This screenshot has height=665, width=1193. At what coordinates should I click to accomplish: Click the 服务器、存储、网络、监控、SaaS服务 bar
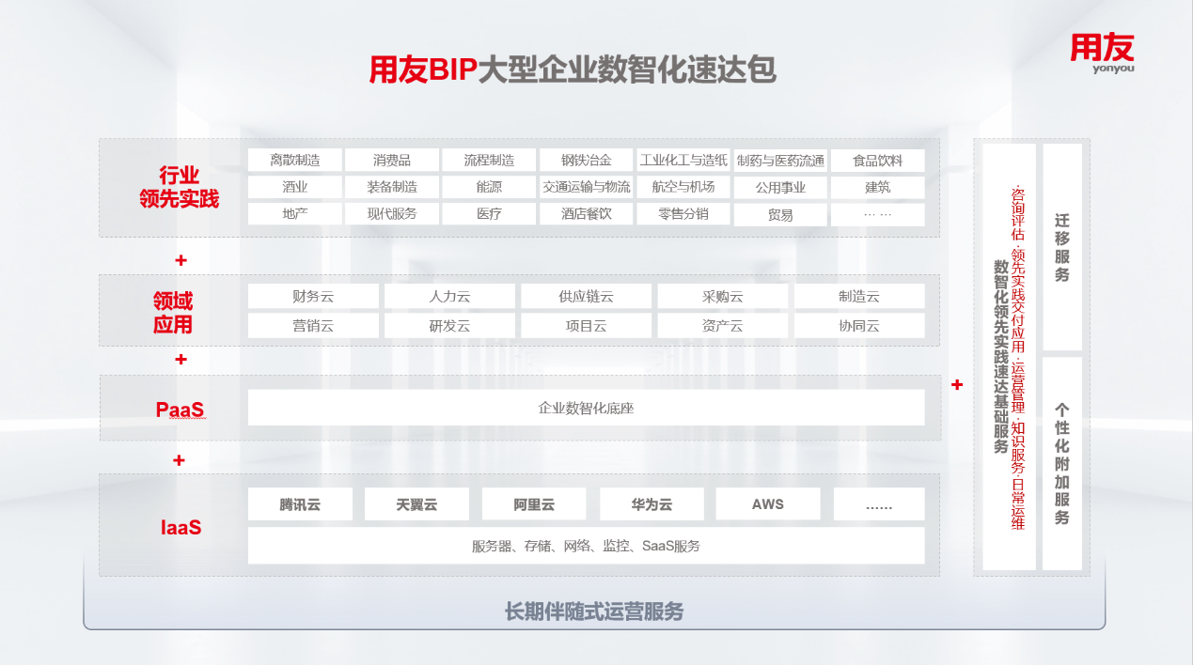(586, 546)
